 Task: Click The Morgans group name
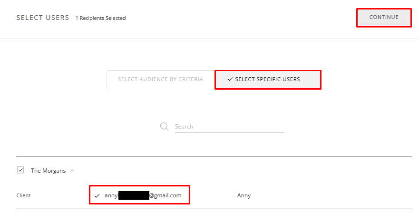coord(48,171)
